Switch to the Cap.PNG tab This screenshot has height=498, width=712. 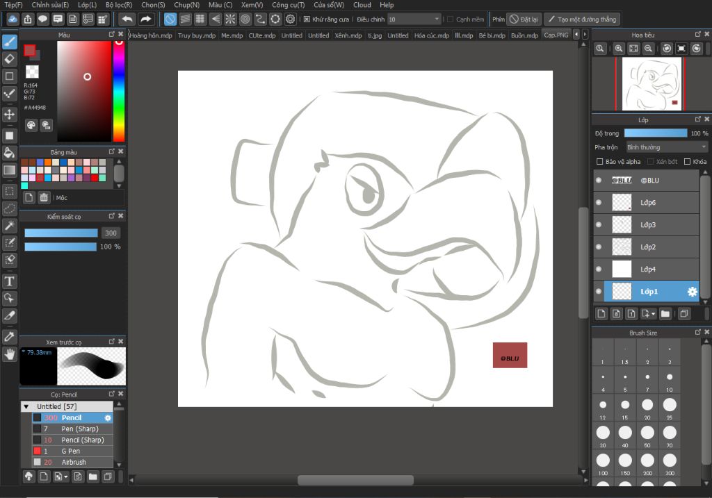556,35
